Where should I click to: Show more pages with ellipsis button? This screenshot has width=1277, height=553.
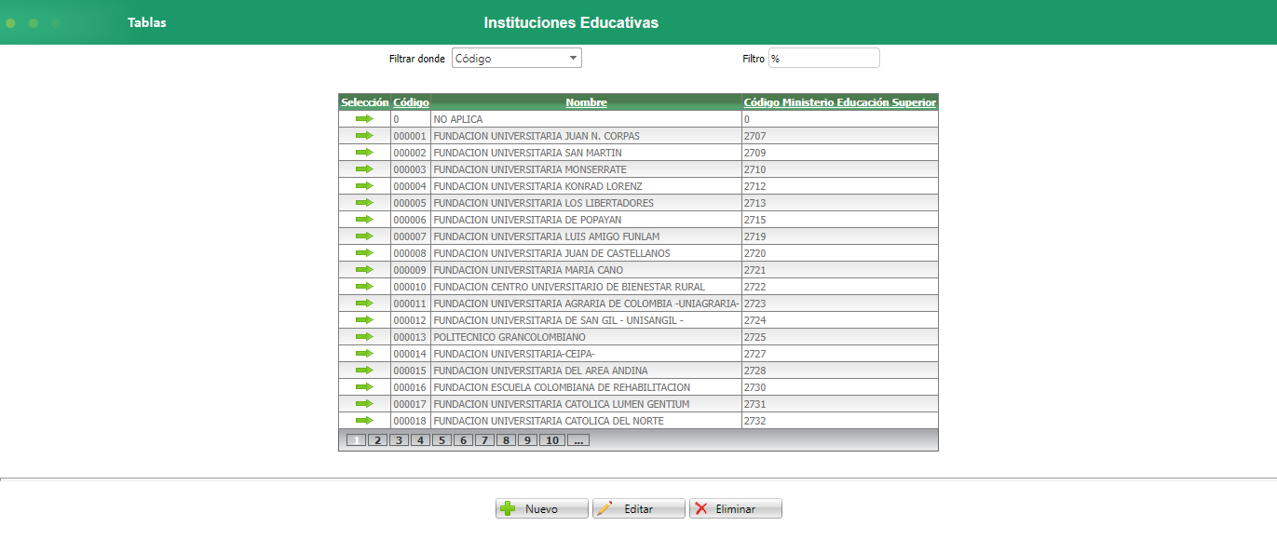[x=578, y=440]
